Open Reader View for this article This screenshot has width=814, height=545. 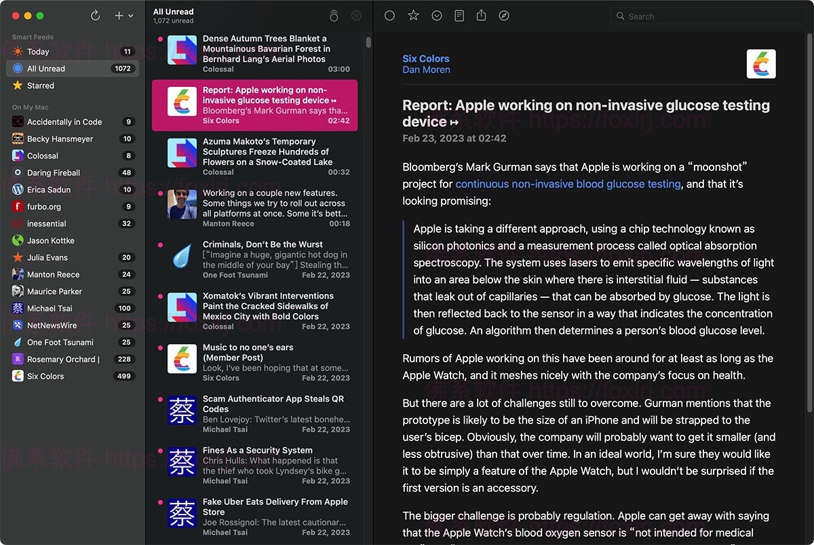[459, 15]
